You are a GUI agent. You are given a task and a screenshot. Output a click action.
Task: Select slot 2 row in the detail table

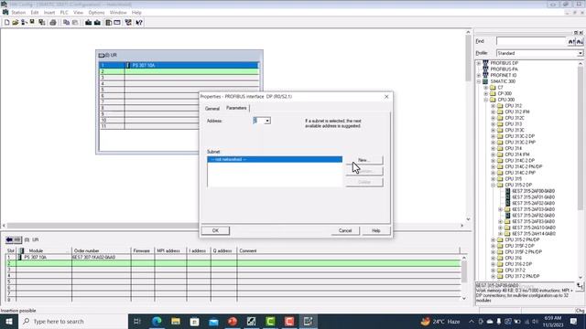tap(233, 263)
